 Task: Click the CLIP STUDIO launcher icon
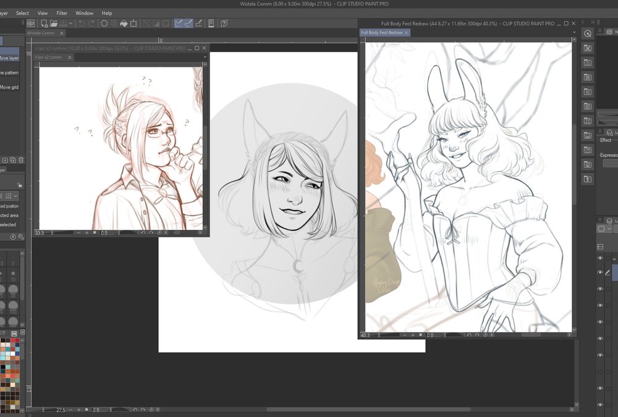(30, 23)
